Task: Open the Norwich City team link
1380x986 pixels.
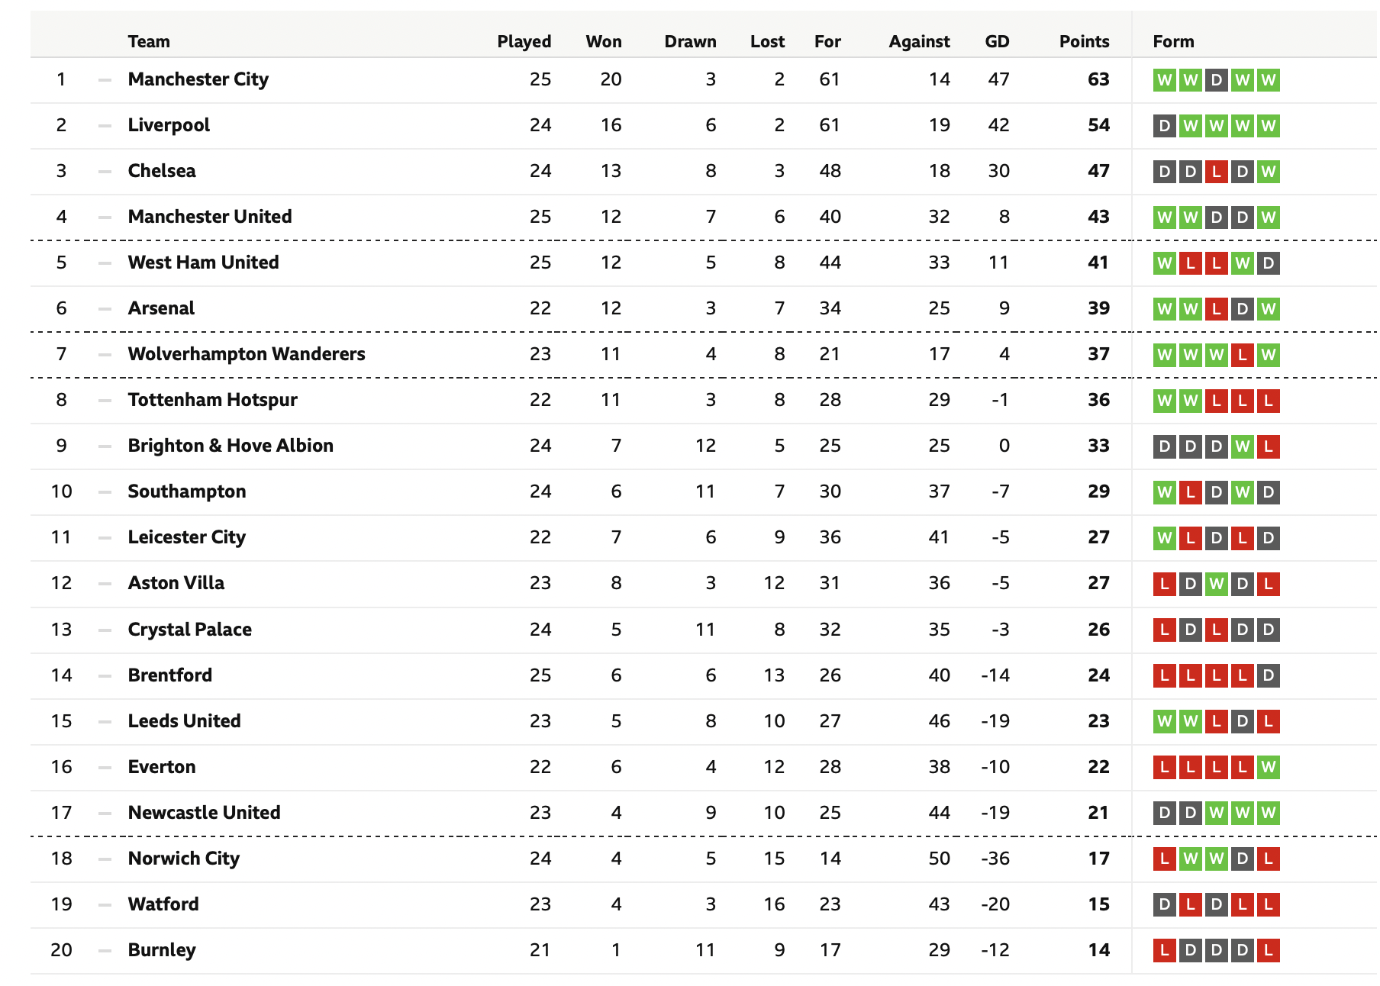Action: pyautogui.click(x=184, y=859)
